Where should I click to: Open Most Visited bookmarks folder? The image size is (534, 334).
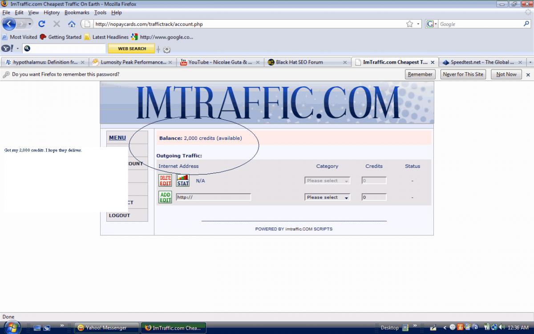[x=20, y=37]
